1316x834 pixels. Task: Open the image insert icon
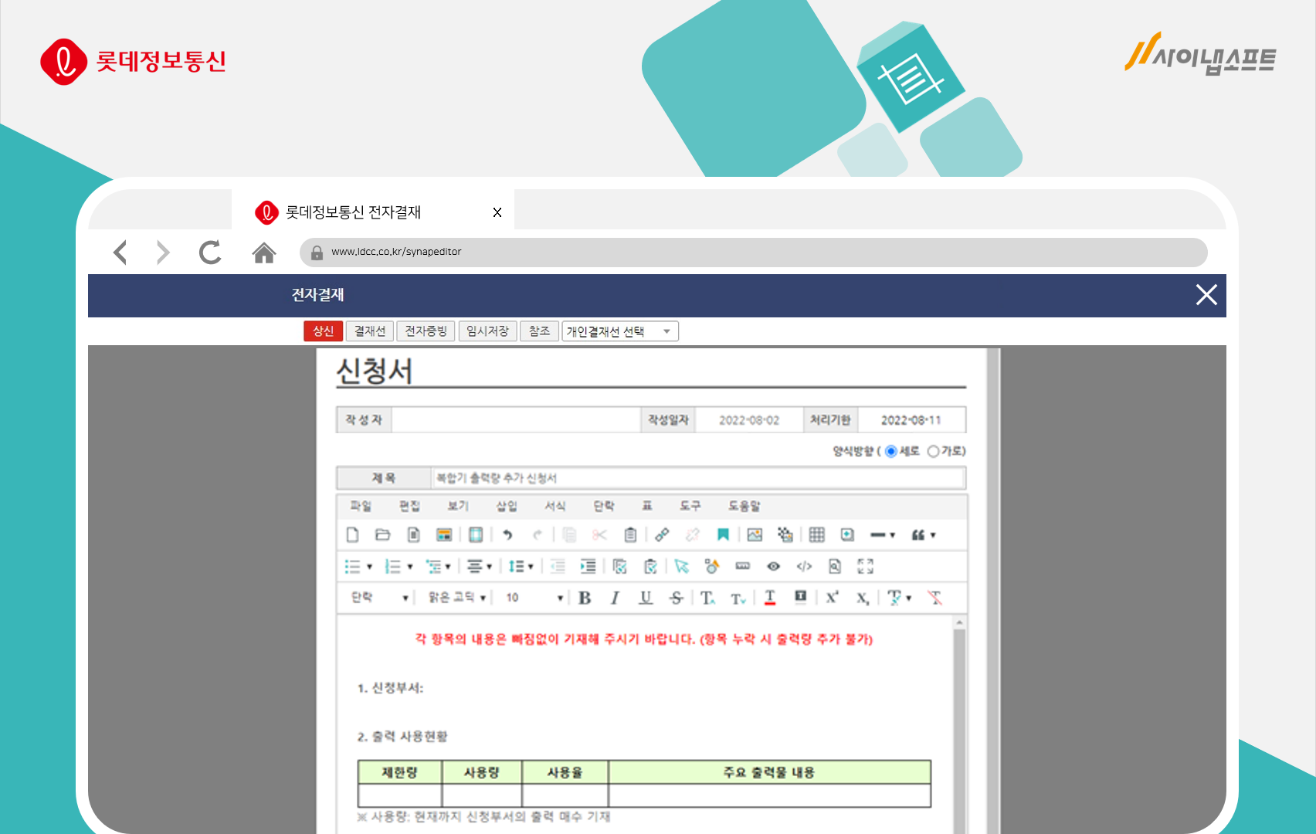point(755,534)
